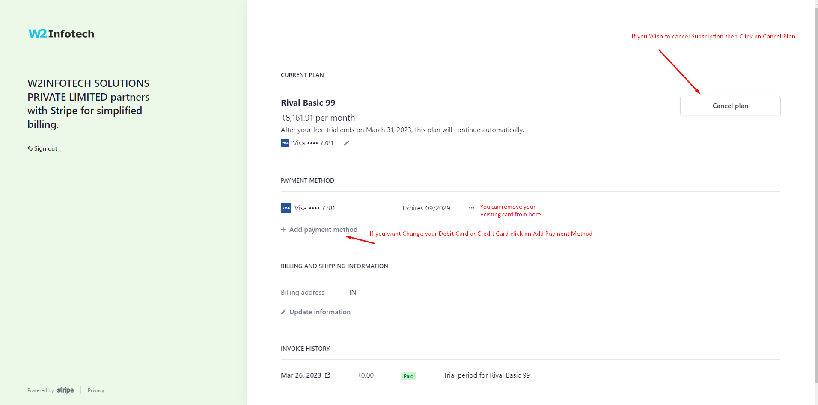The image size is (818, 405).
Task: Select the Rival Basic 99 plan title
Action: click(308, 103)
